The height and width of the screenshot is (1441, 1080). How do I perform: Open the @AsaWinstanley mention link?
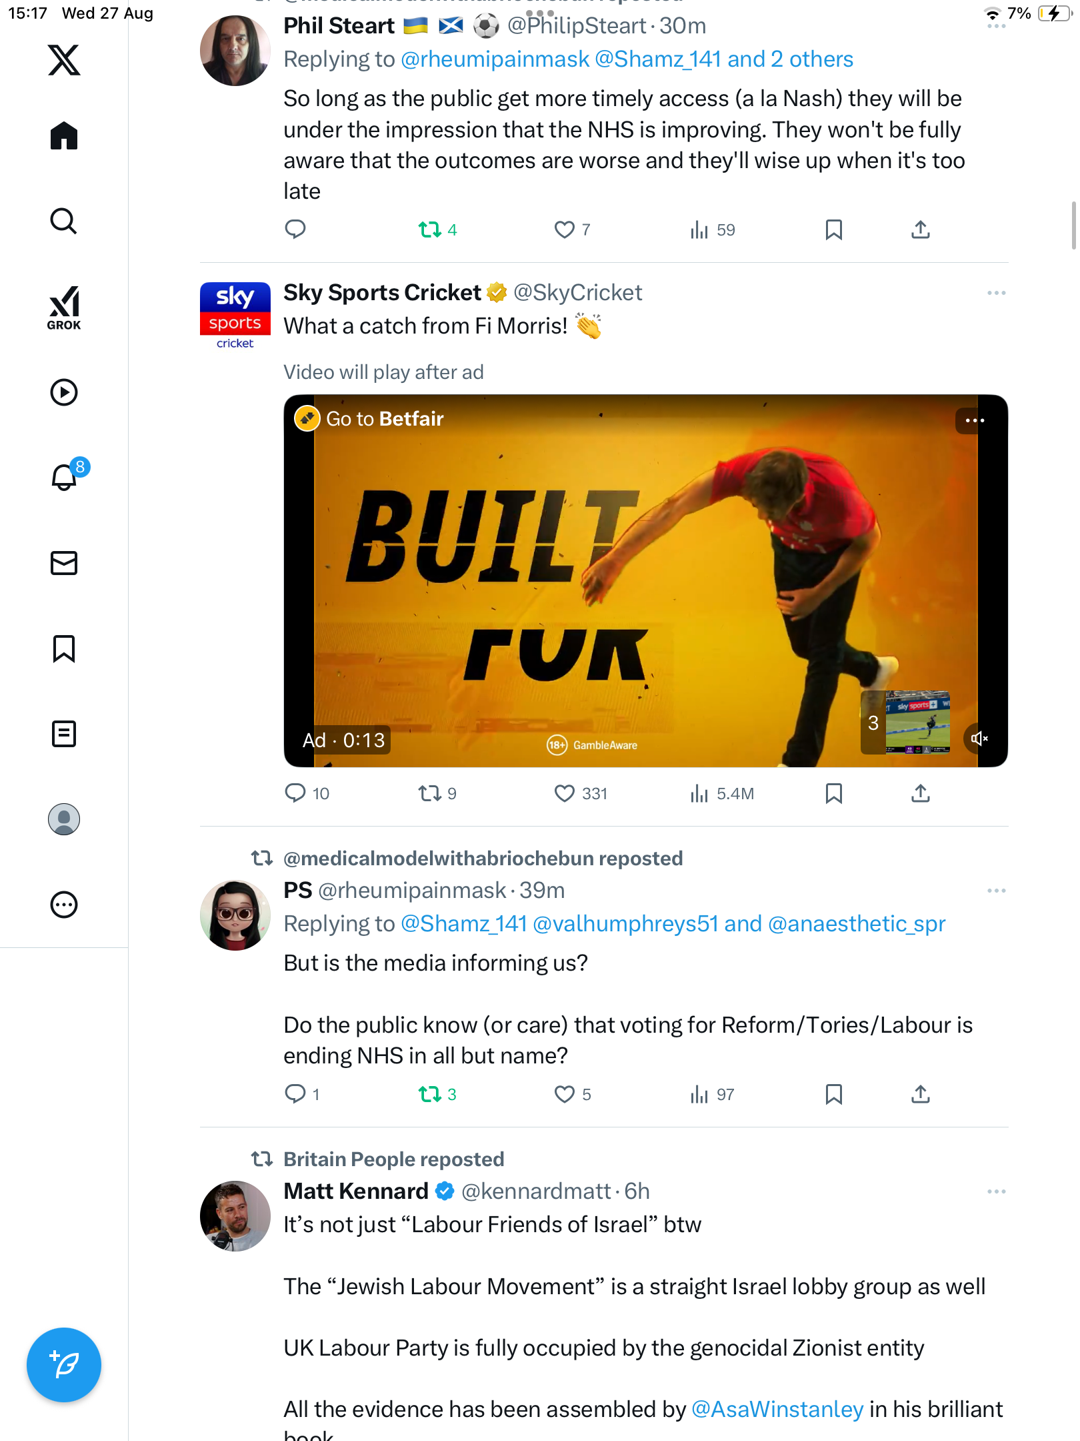coord(777,1409)
